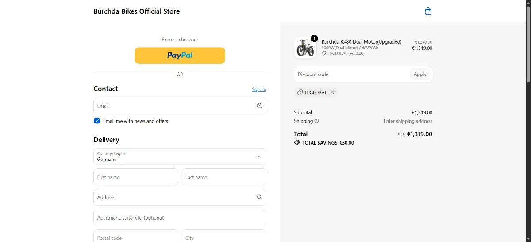
Task: Click the Burchda RX80 bike thumbnail
Action: coord(305,48)
